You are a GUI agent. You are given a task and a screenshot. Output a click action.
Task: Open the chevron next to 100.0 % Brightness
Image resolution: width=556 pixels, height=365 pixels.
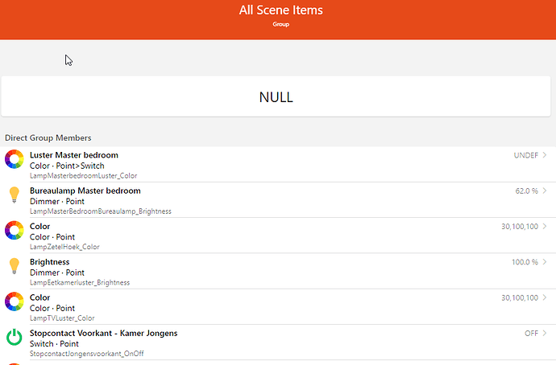[545, 262]
